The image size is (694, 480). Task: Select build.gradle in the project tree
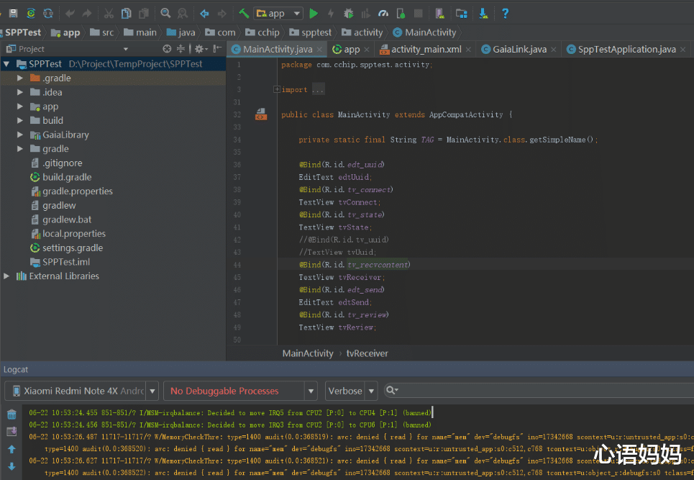point(67,177)
